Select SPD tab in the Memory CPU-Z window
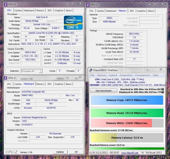The width and height of the screenshot is (170, 159). (132, 11)
